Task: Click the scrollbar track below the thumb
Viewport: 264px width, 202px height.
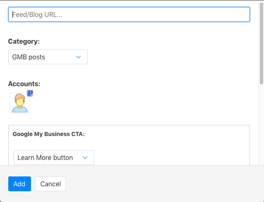Action: (261, 124)
